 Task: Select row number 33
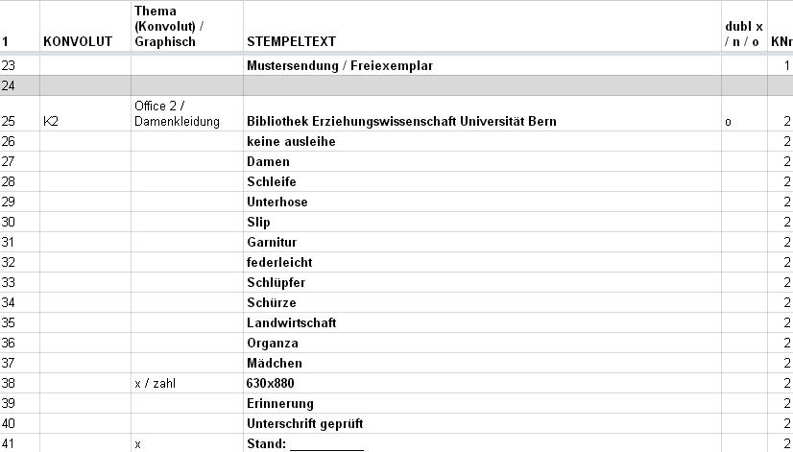(x=20, y=283)
